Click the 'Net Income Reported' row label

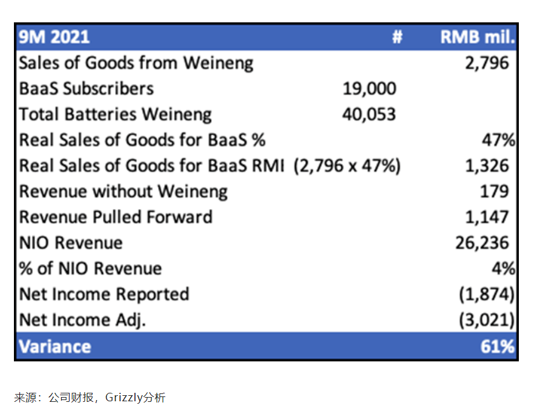(104, 294)
